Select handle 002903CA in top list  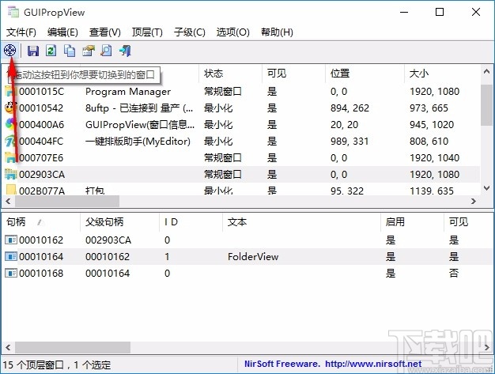[42, 175]
